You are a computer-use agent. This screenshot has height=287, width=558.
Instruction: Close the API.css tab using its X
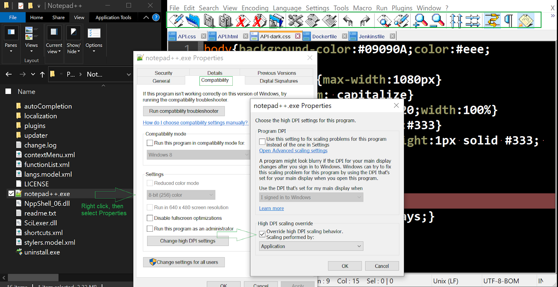(204, 36)
